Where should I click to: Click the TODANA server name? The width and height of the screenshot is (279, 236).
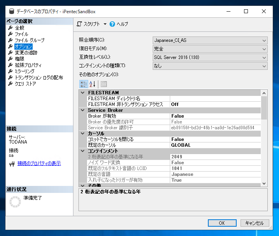tap(18, 142)
